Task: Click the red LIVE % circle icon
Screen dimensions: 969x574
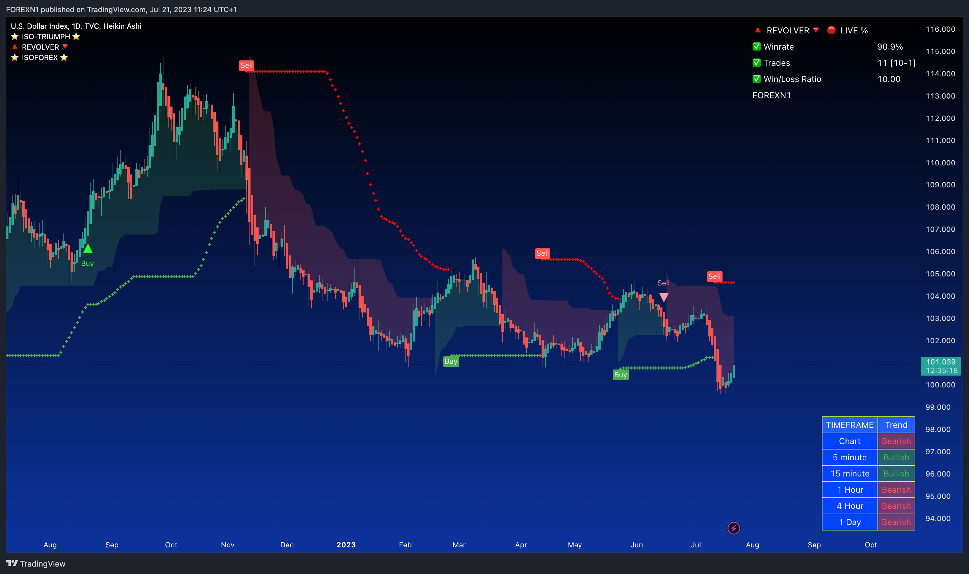Action: click(831, 30)
